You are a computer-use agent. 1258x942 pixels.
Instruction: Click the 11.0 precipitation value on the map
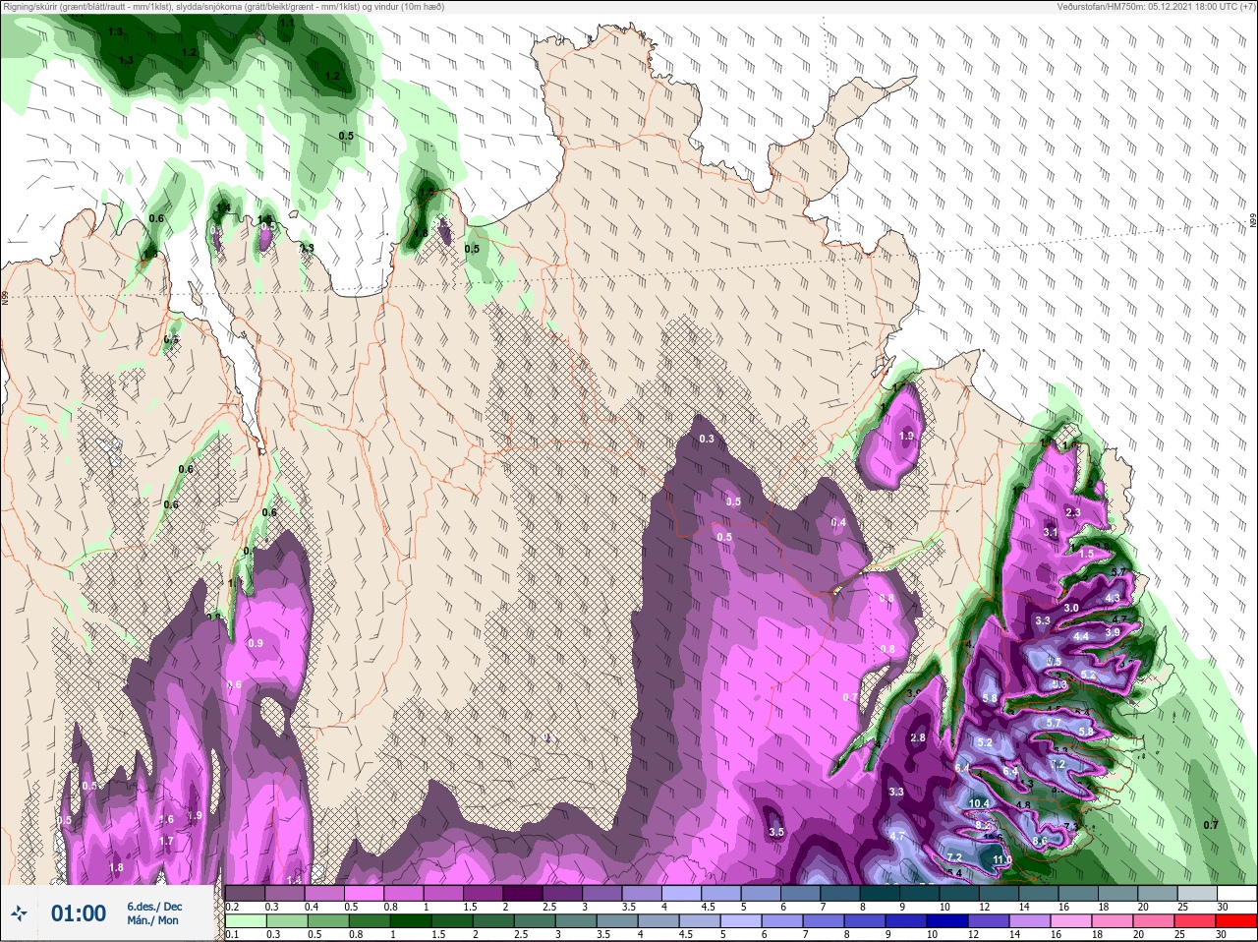pyautogui.click(x=1002, y=859)
